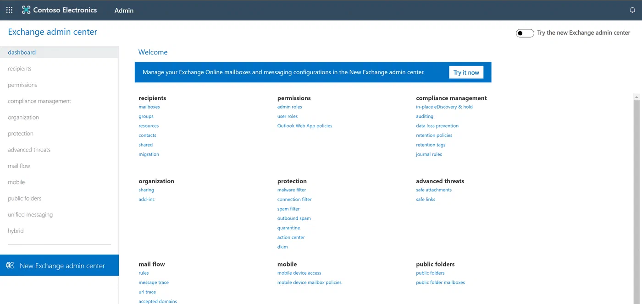Open the resources link
This screenshot has width=642, height=304.
(149, 126)
